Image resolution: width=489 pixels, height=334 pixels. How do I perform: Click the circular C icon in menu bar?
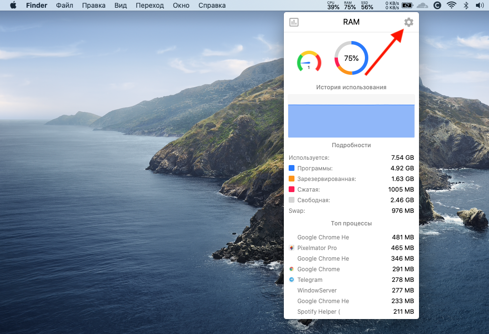pos(437,6)
